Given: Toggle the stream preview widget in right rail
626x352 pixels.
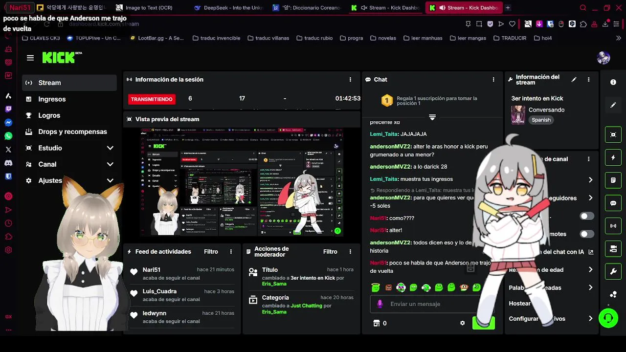Looking at the screenshot, I should coord(613,134).
